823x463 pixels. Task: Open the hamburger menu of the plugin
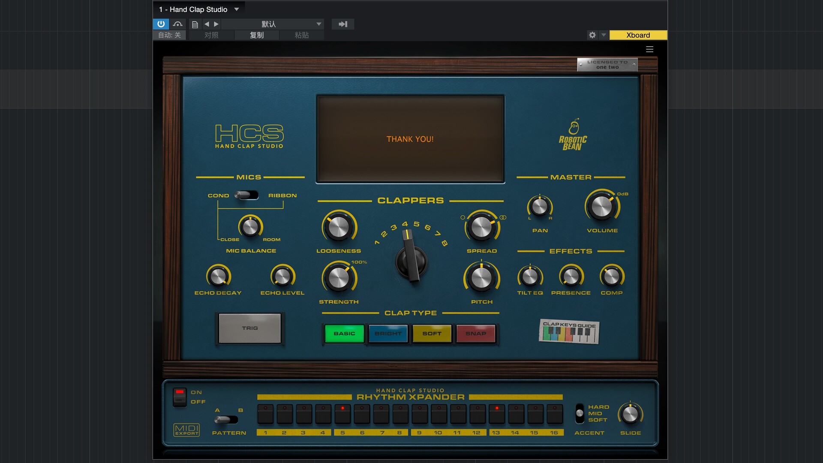pyautogui.click(x=650, y=49)
